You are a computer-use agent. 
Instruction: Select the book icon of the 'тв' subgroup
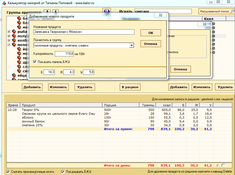(19, 58)
